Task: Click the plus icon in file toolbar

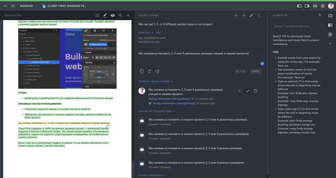Action: click(128, 15)
